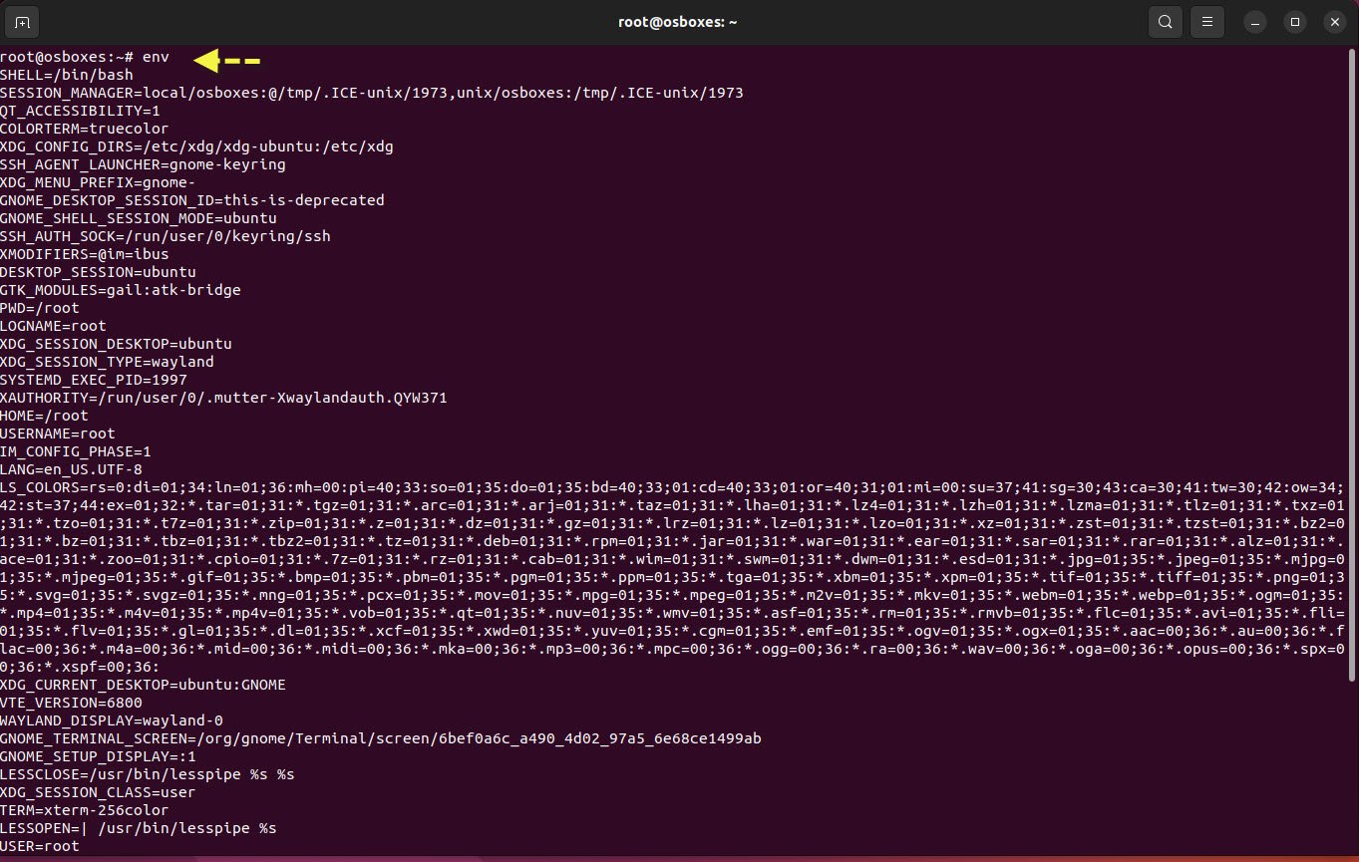Viewport: 1359px width, 862px height.
Task: Click the SHELL=/bin/bash output line
Action: (x=67, y=75)
